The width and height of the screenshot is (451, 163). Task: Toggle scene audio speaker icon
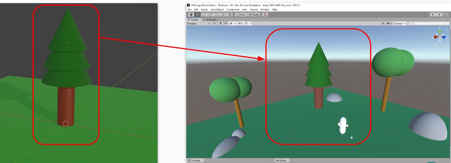coord(226,23)
